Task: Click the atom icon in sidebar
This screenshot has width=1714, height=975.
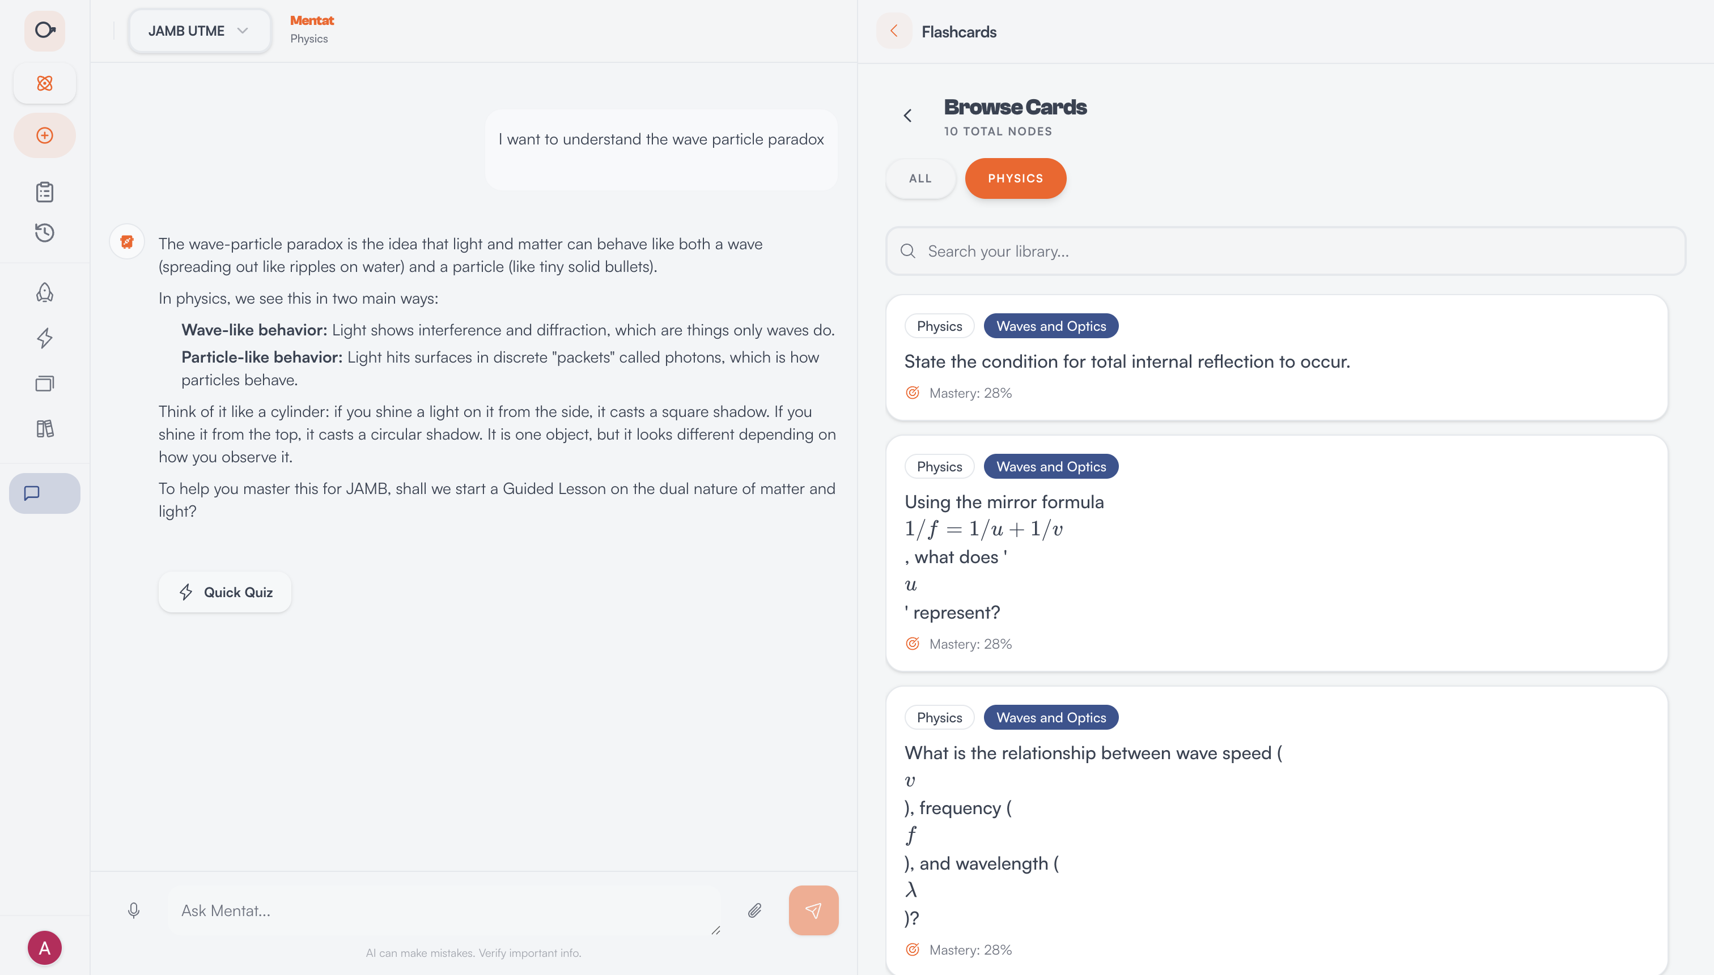Action: pyautogui.click(x=44, y=83)
